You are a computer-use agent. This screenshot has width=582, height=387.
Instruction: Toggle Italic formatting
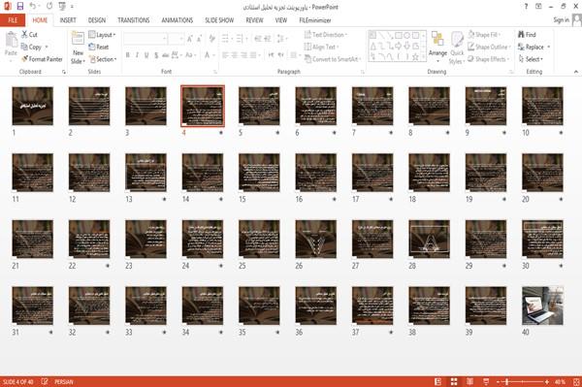click(x=137, y=55)
